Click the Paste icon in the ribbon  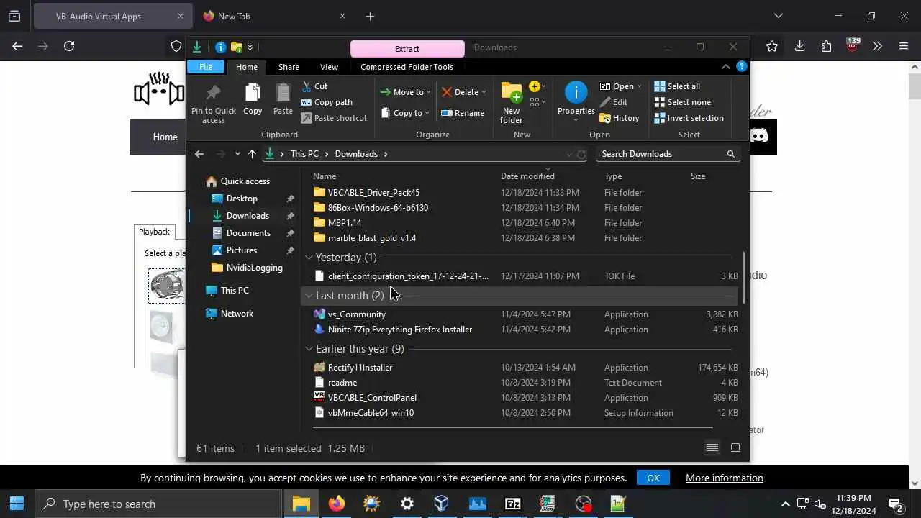coord(283,93)
